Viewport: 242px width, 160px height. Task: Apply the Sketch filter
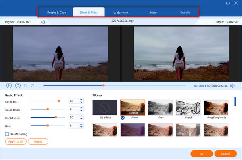pyautogui.click(x=188, y=107)
